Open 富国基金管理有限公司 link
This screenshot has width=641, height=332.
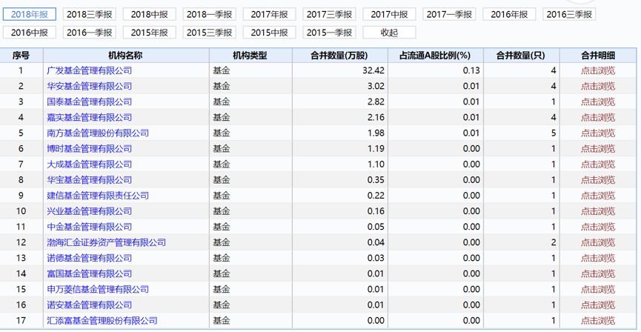tap(90, 273)
